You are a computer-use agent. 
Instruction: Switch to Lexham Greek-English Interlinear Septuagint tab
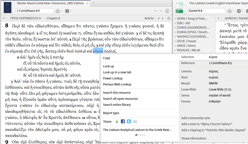tap(218, 3)
